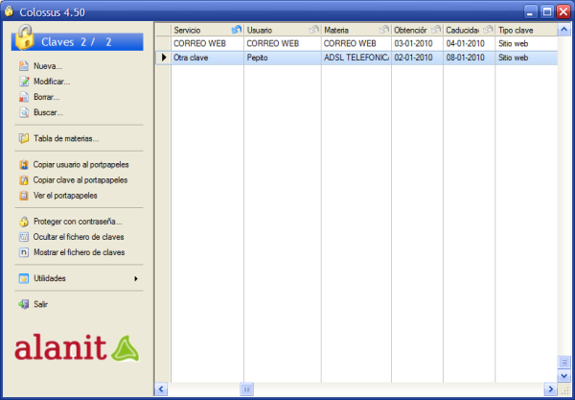The image size is (575, 400).
Task: Click the vertical scrollbar down arrow
Action: coord(564,376)
